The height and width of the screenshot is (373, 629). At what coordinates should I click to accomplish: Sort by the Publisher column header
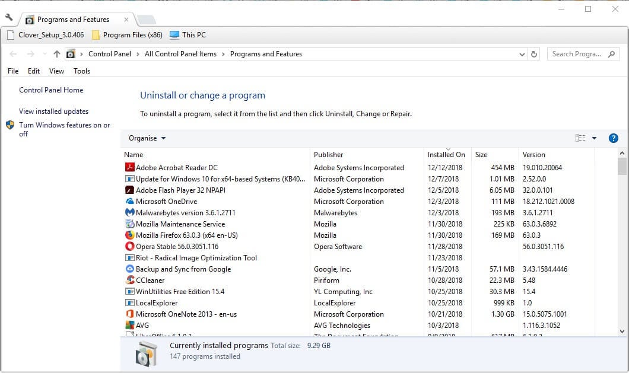pyautogui.click(x=367, y=154)
